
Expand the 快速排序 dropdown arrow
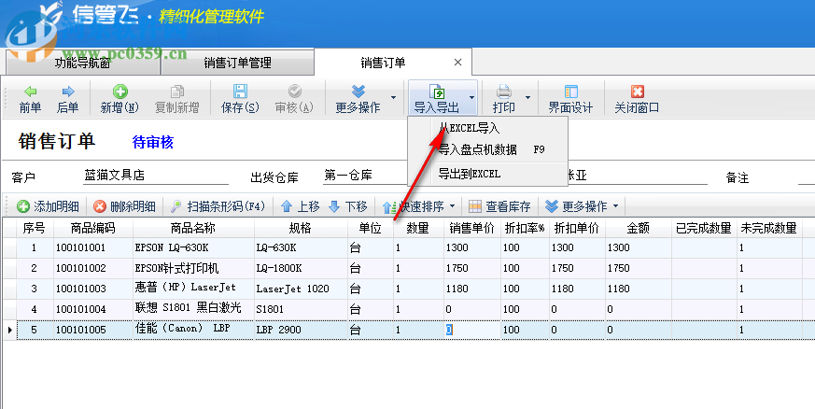(452, 206)
